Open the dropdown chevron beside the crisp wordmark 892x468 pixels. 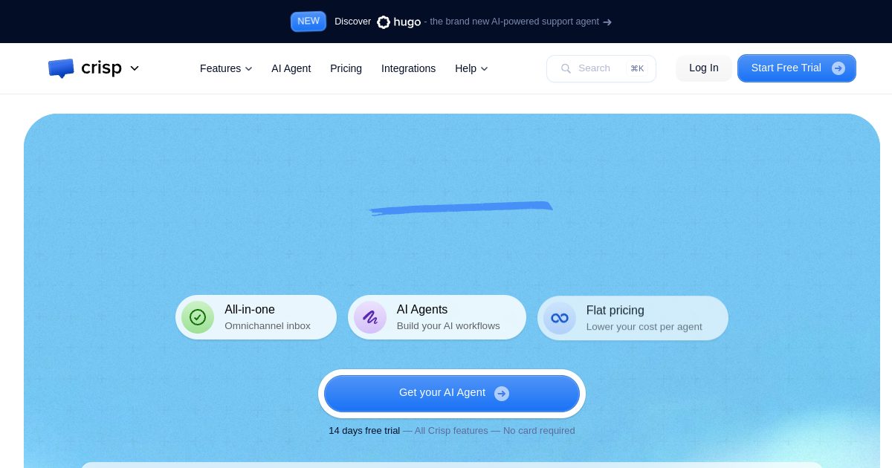click(x=135, y=68)
